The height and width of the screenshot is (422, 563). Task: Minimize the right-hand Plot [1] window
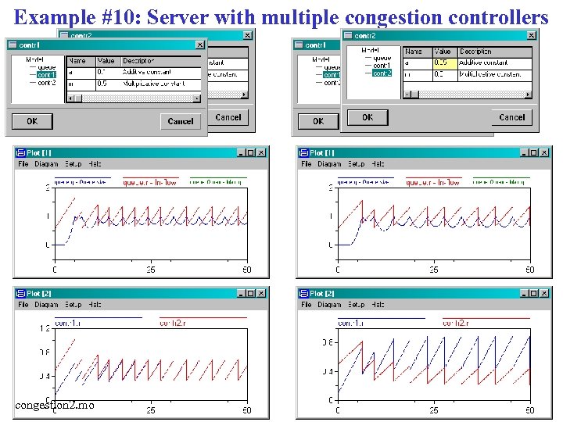[x=525, y=153]
